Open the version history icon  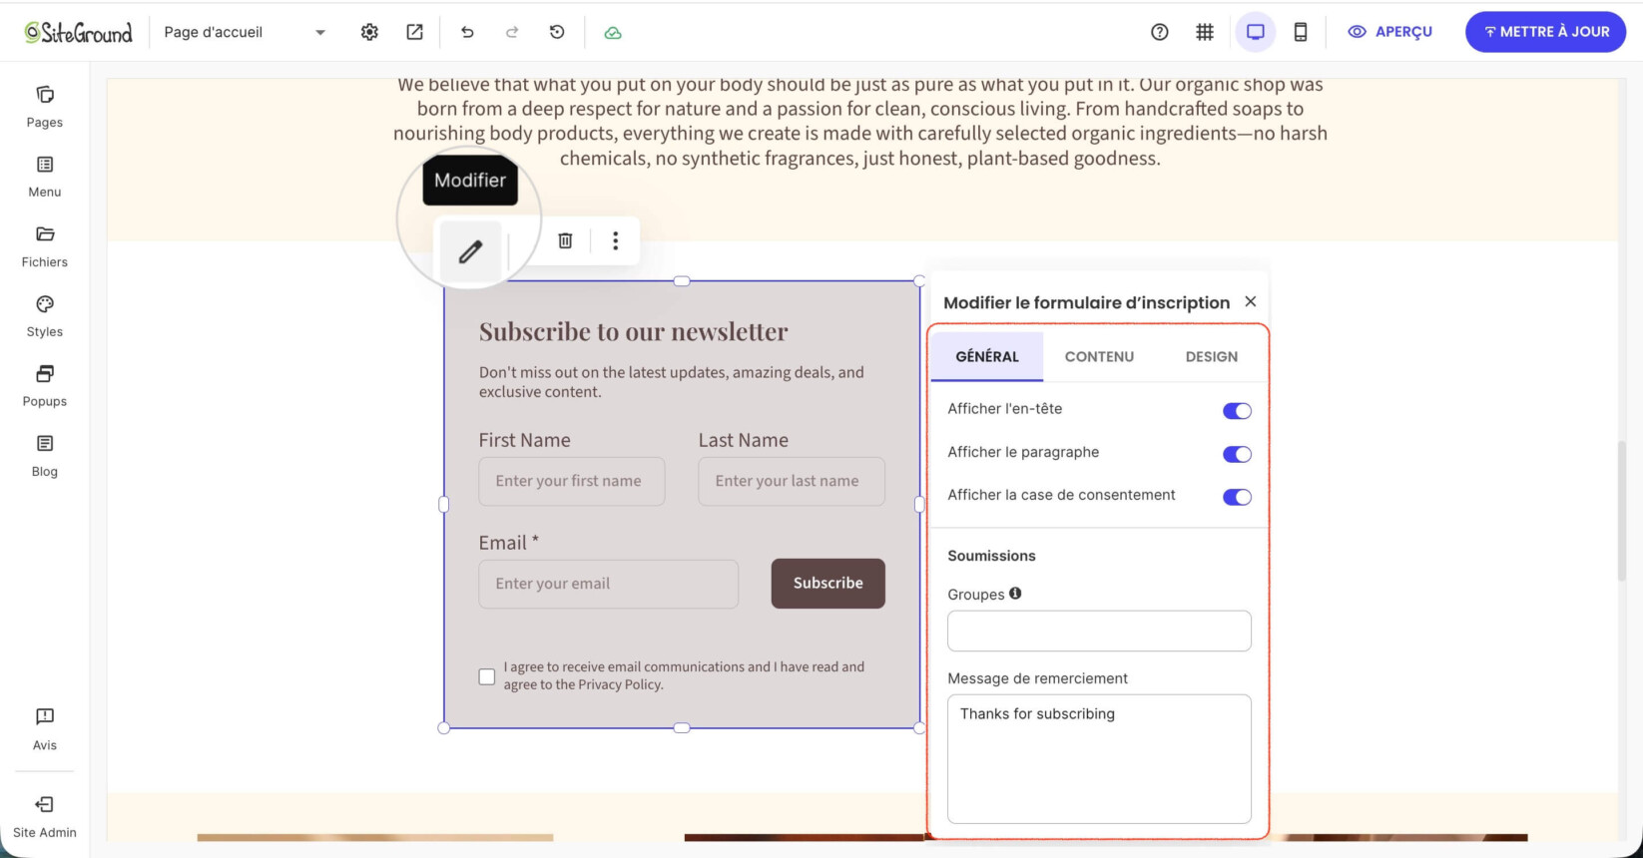pos(557,32)
